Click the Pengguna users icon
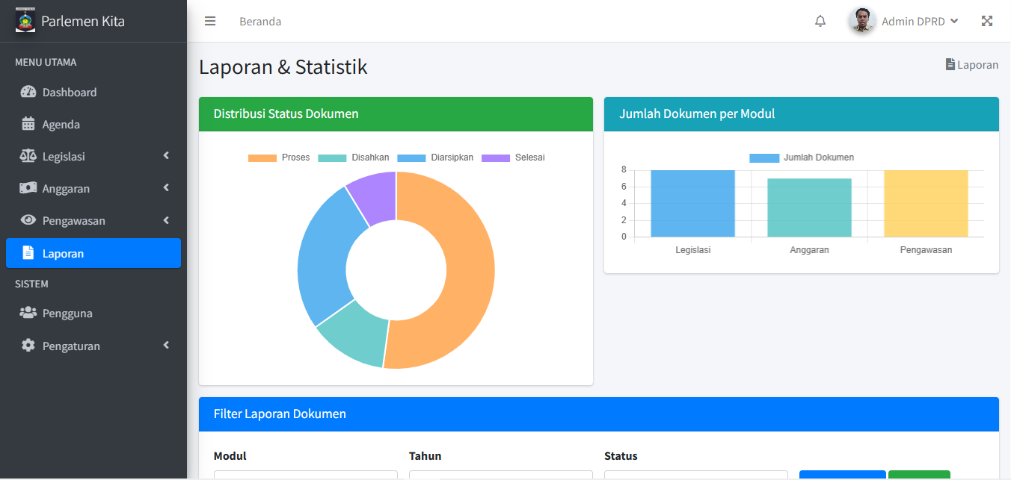Viewport: 1011px width, 480px height. (28, 313)
